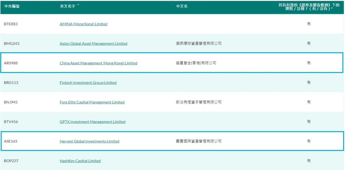Screen dimensions: 345x170
Task: Open AMINA (Hong Kong) Limited link
Action: pyautogui.click(x=84, y=24)
